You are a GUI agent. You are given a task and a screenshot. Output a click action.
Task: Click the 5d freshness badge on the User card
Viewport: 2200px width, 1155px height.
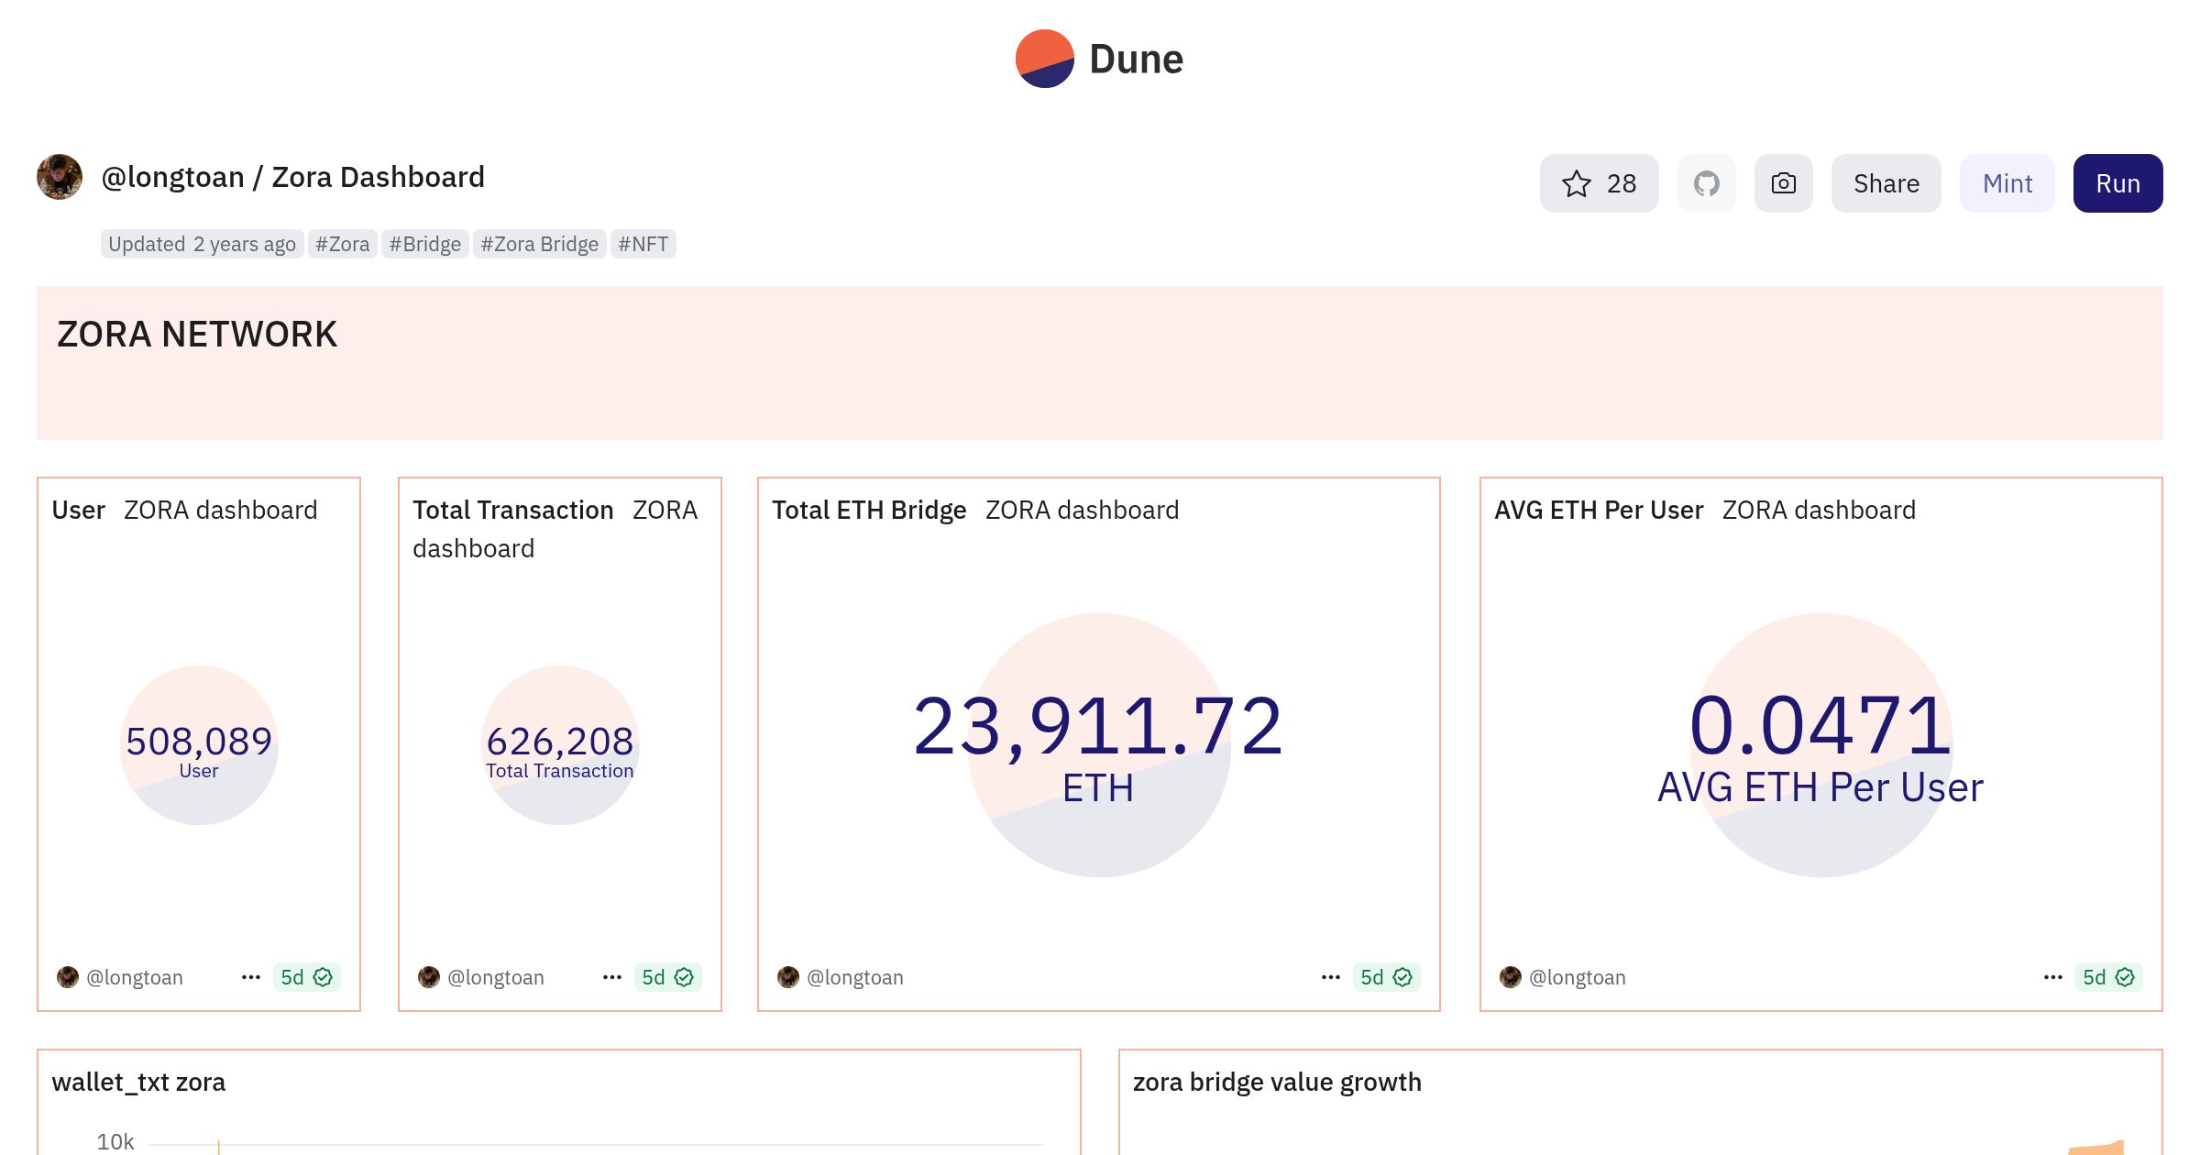pyautogui.click(x=306, y=977)
